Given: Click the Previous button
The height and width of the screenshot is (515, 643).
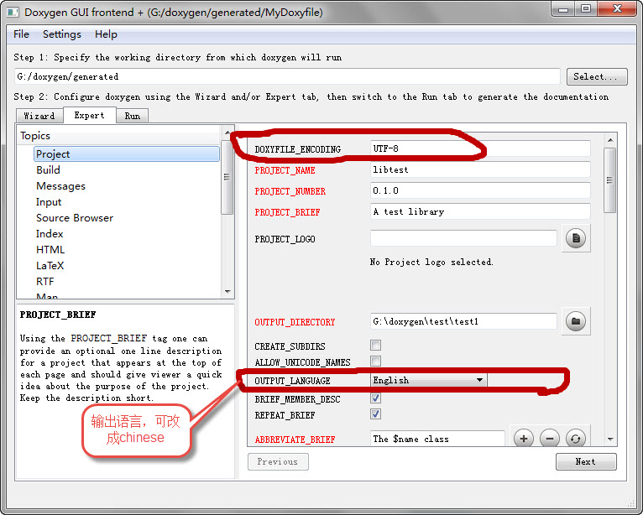Looking at the screenshot, I should (x=278, y=461).
